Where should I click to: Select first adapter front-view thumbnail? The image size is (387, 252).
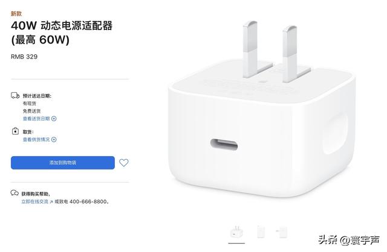(236, 232)
